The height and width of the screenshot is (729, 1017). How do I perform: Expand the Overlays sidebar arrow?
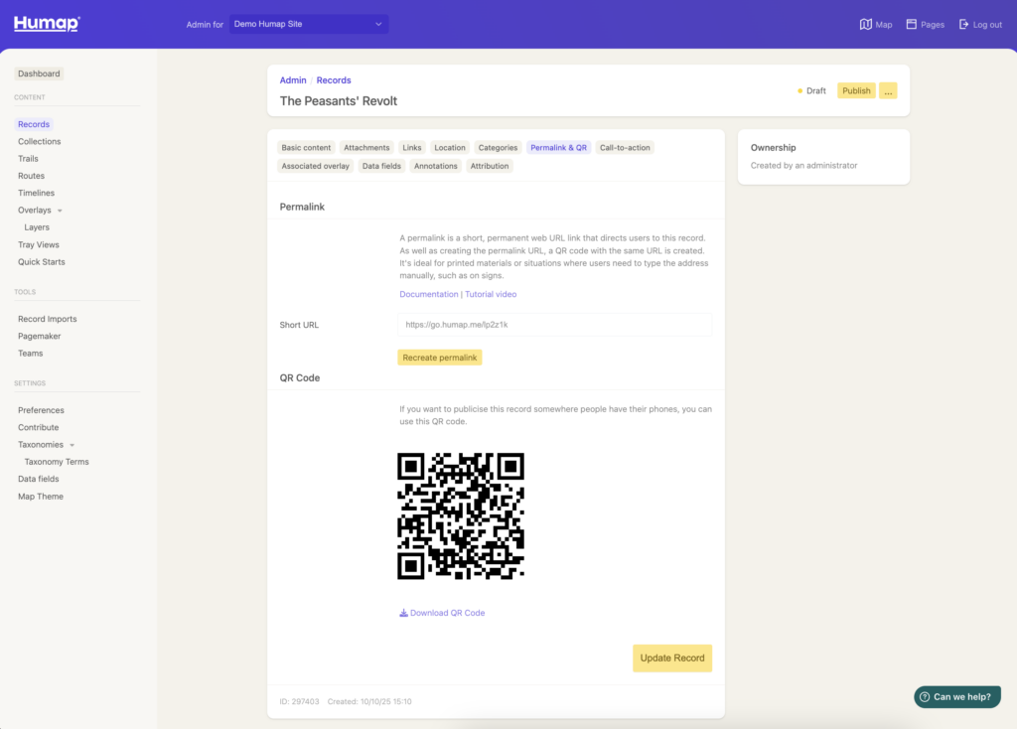tap(60, 211)
